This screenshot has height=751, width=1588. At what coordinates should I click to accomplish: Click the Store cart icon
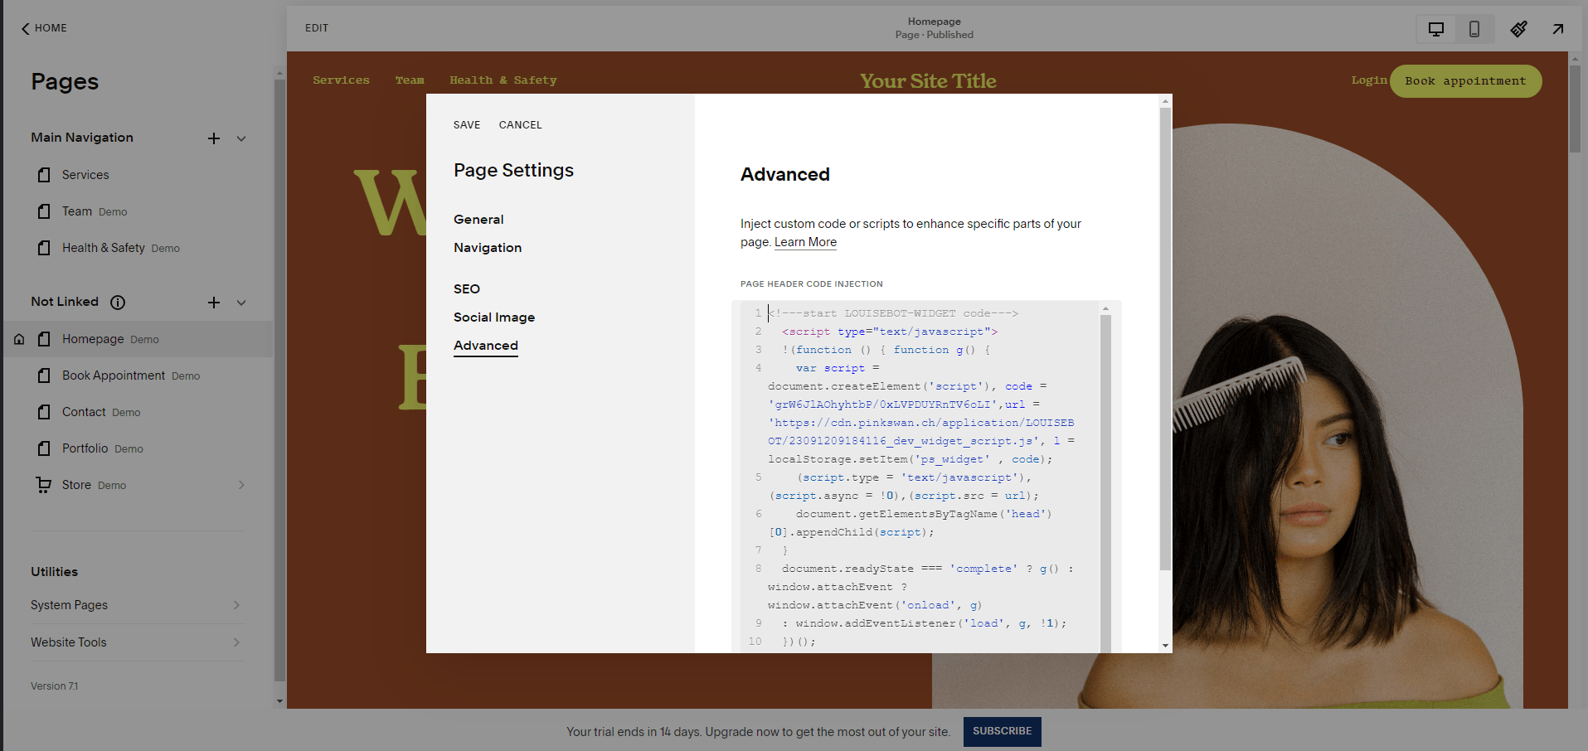(44, 485)
